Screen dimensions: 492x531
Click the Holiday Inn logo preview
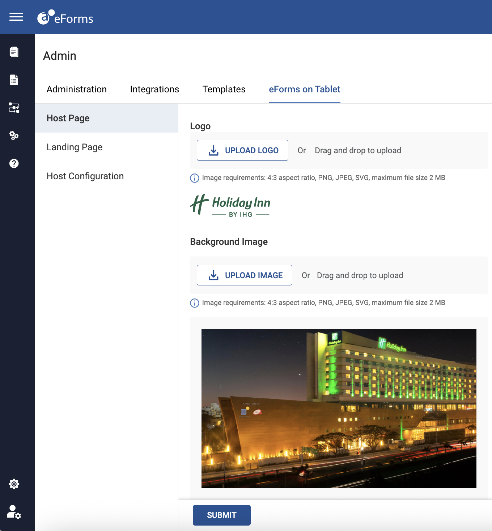pyautogui.click(x=230, y=205)
